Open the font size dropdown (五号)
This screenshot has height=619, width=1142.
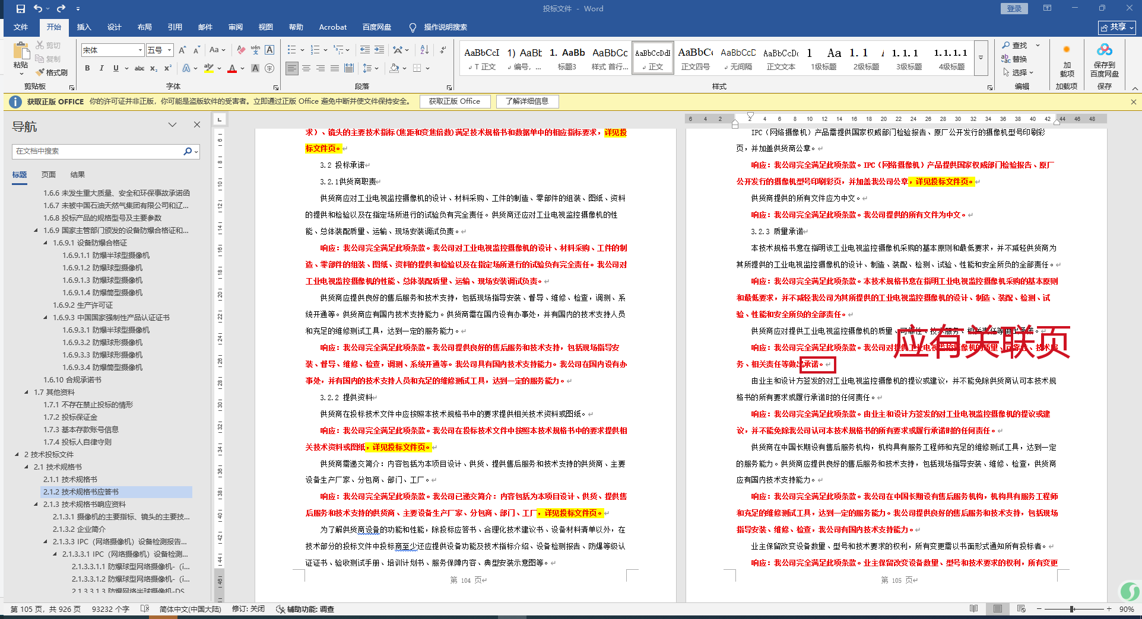click(x=170, y=50)
